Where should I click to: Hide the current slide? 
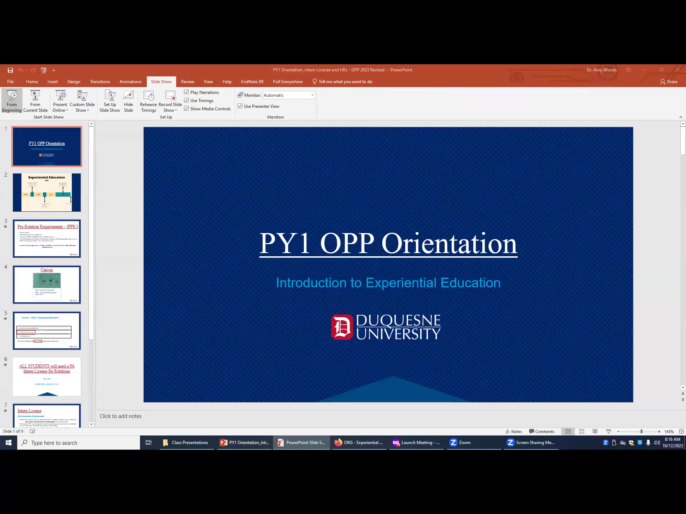point(129,101)
